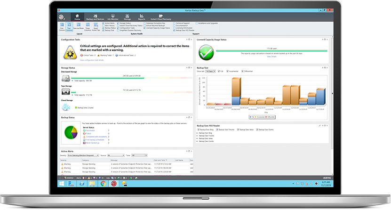Viewport: 391px width, 210px height.
Task: Open Server Manager from the taskbar
Action: click(x=72, y=184)
